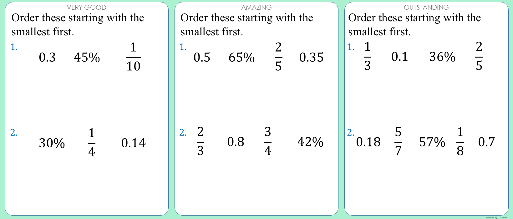Select the decimal 0.14
Screen dimensions: 513x219
click(x=133, y=143)
